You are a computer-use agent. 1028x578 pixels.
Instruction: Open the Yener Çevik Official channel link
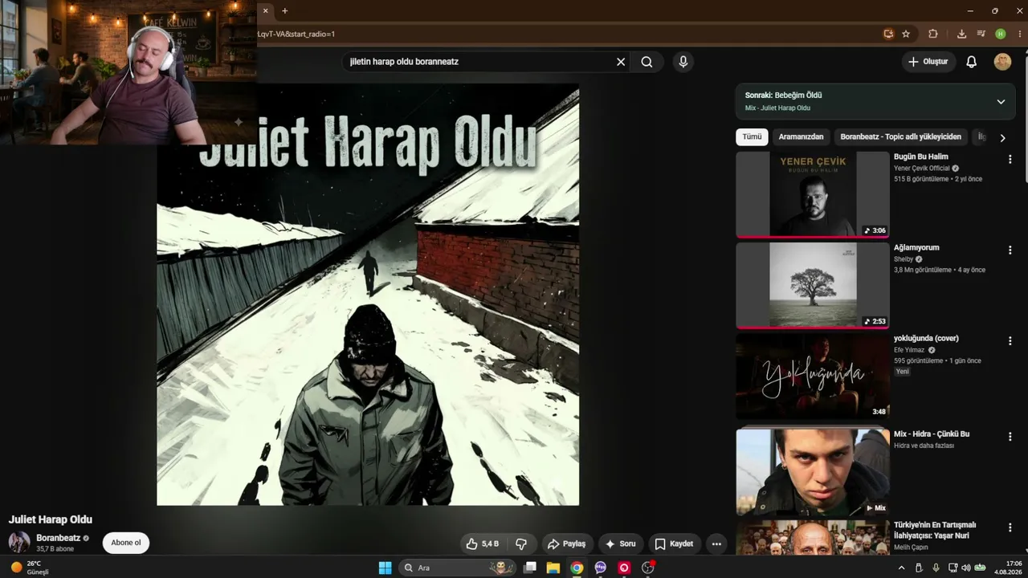(x=922, y=169)
